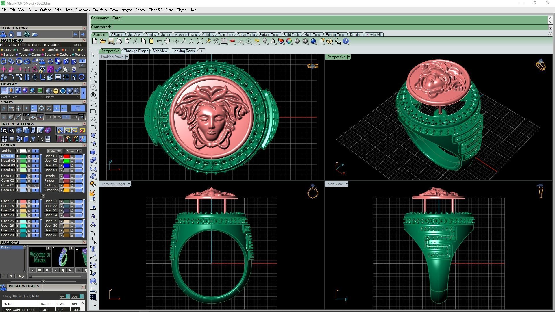Open the Coarse Mesh dropdown
Viewport: 555px width, 312px height.
pos(22,97)
